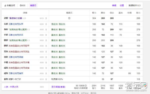
Task: Click the 信念36 信念36 materia in the 头部 row
Action: 58,24
